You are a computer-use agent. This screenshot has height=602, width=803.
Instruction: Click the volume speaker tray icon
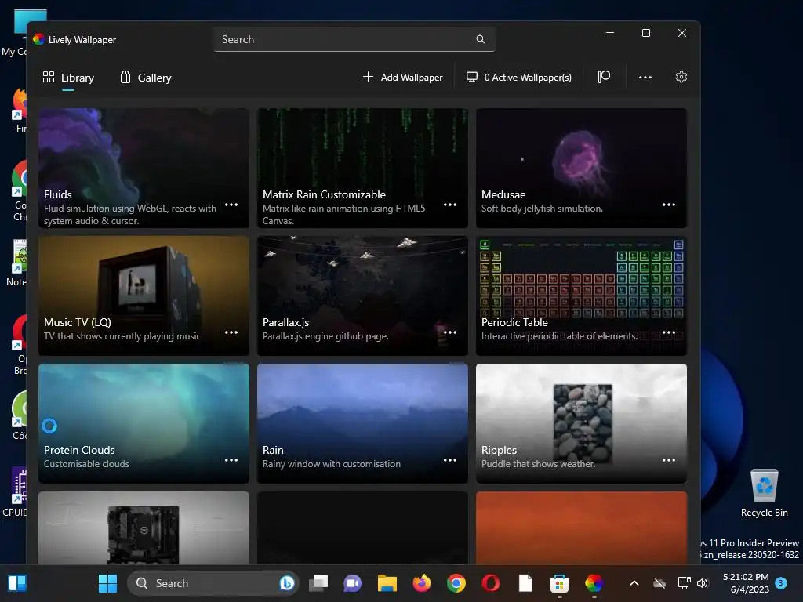coord(703,583)
